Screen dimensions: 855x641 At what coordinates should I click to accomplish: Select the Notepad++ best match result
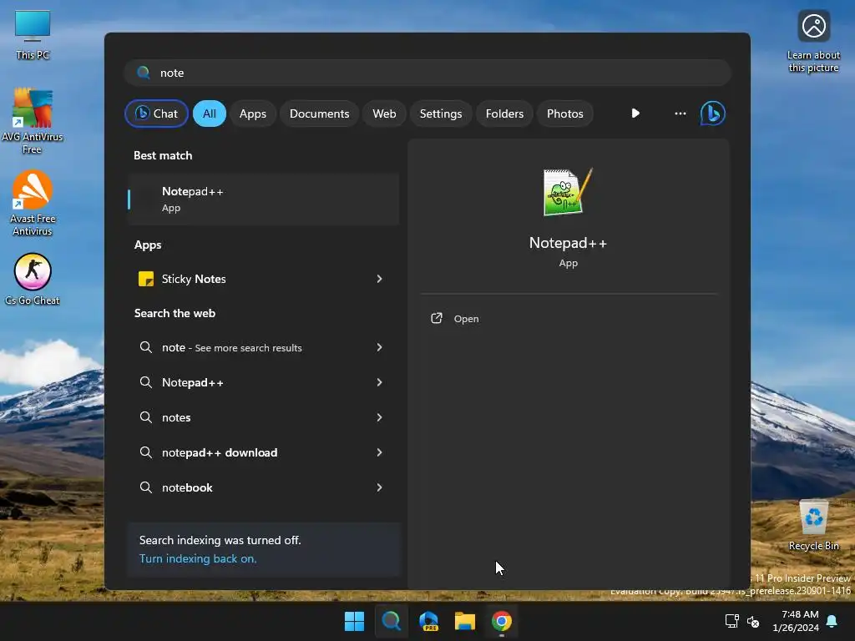pos(263,199)
